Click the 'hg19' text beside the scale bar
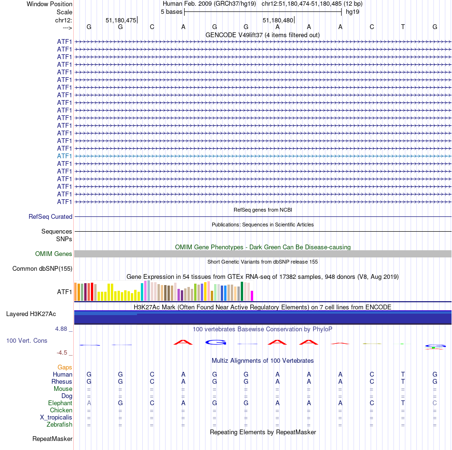This screenshot has height=450, width=452. pyautogui.click(x=353, y=12)
